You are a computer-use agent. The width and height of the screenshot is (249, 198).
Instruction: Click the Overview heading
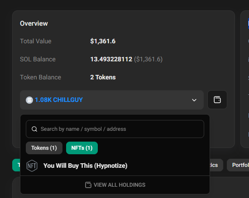coord(34,23)
